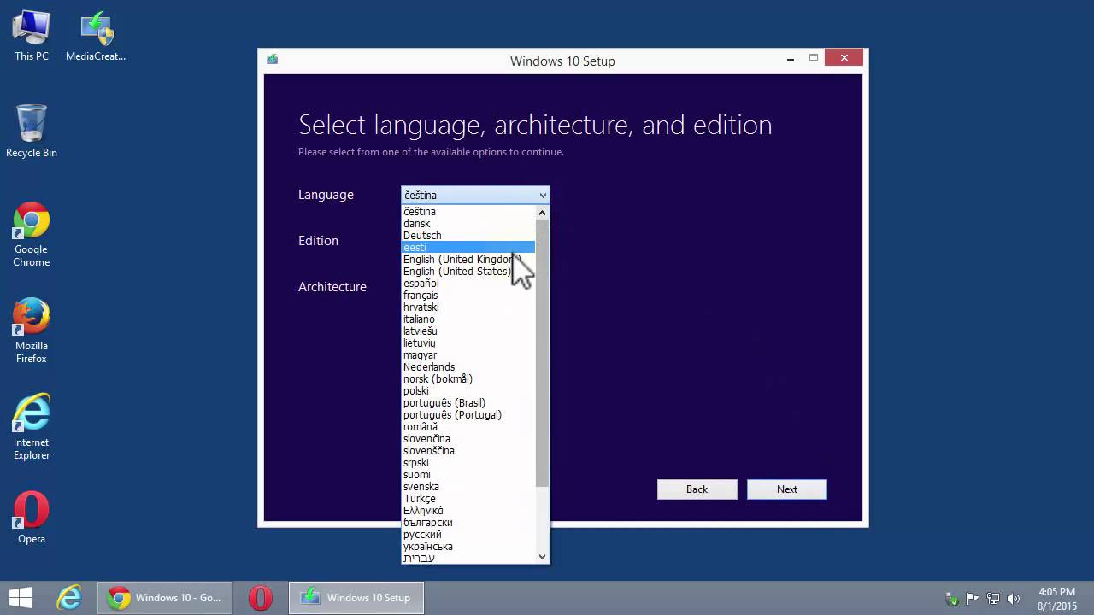The height and width of the screenshot is (615, 1094).
Task: Choose עברית at the list bottom
Action: [468, 558]
